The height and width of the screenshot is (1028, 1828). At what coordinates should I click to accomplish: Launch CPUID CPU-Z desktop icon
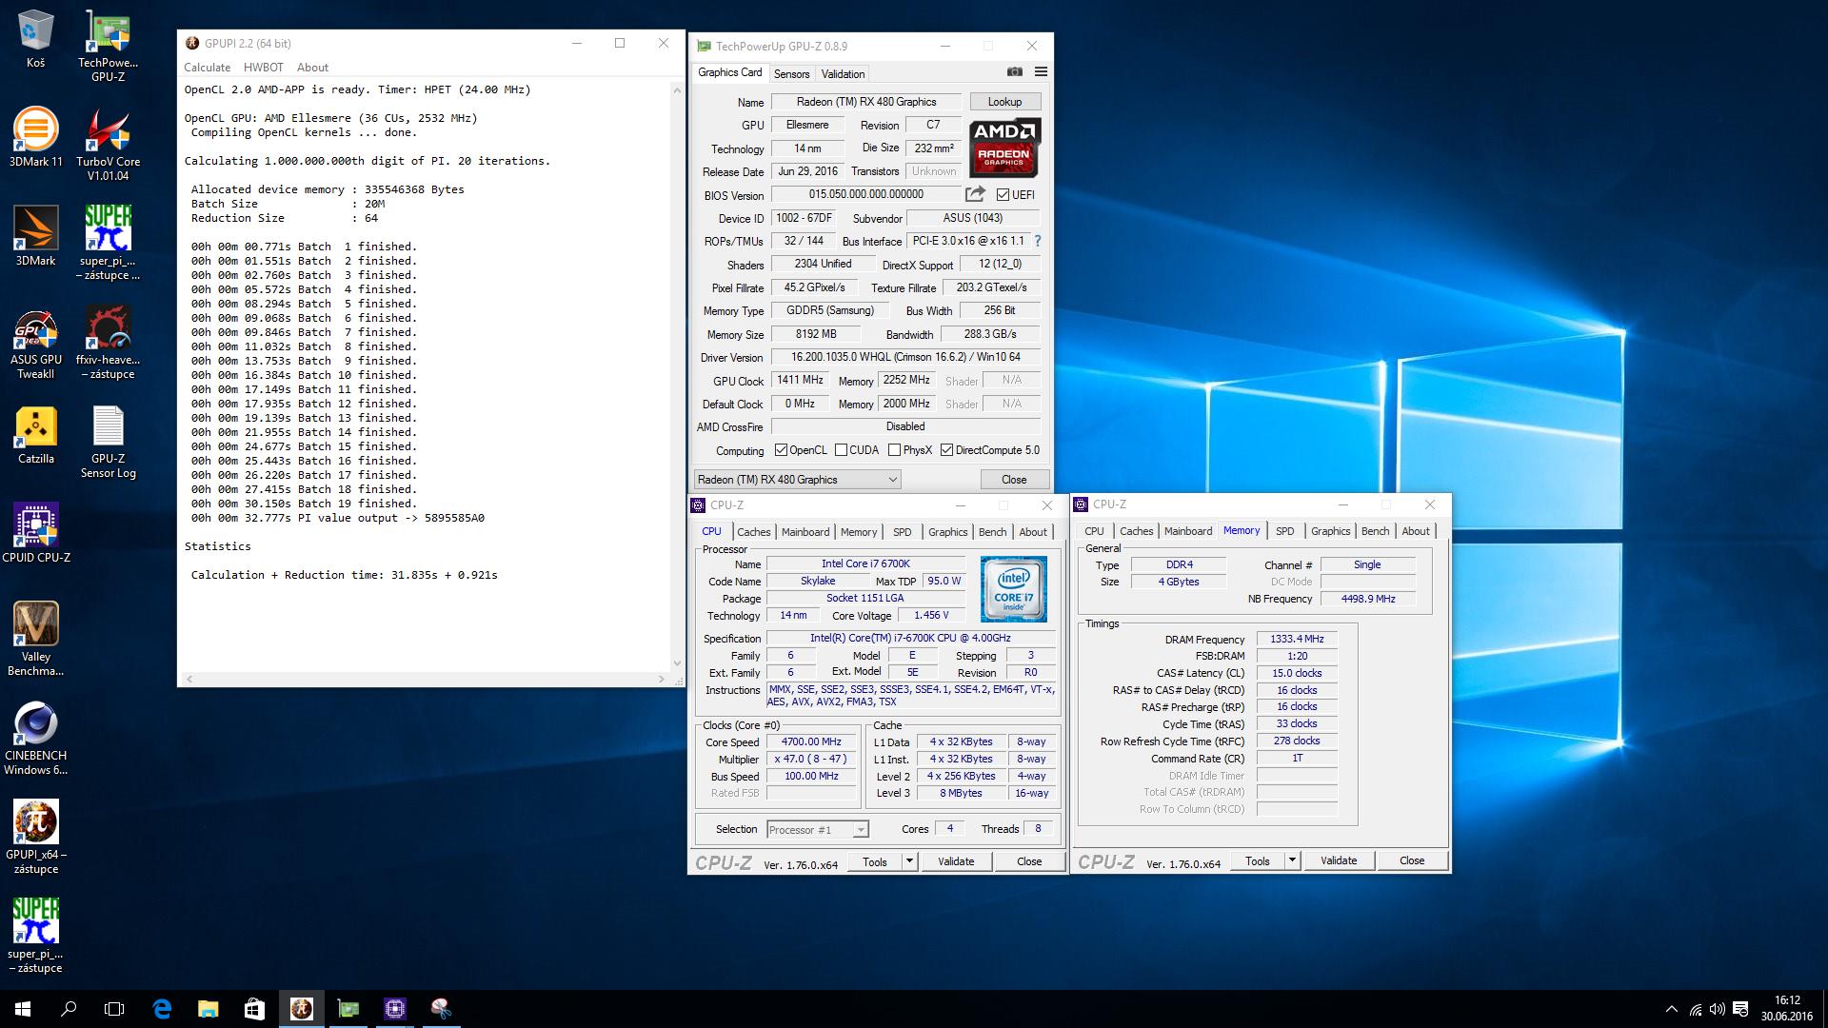pyautogui.click(x=35, y=534)
